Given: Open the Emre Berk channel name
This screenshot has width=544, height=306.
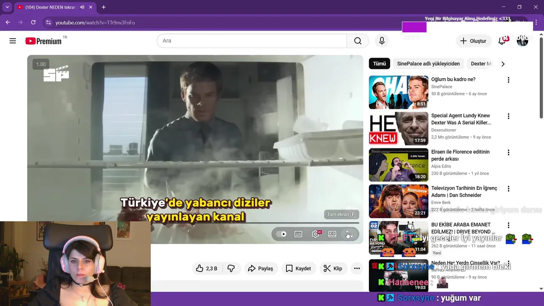Looking at the screenshot, I should coord(441,203).
